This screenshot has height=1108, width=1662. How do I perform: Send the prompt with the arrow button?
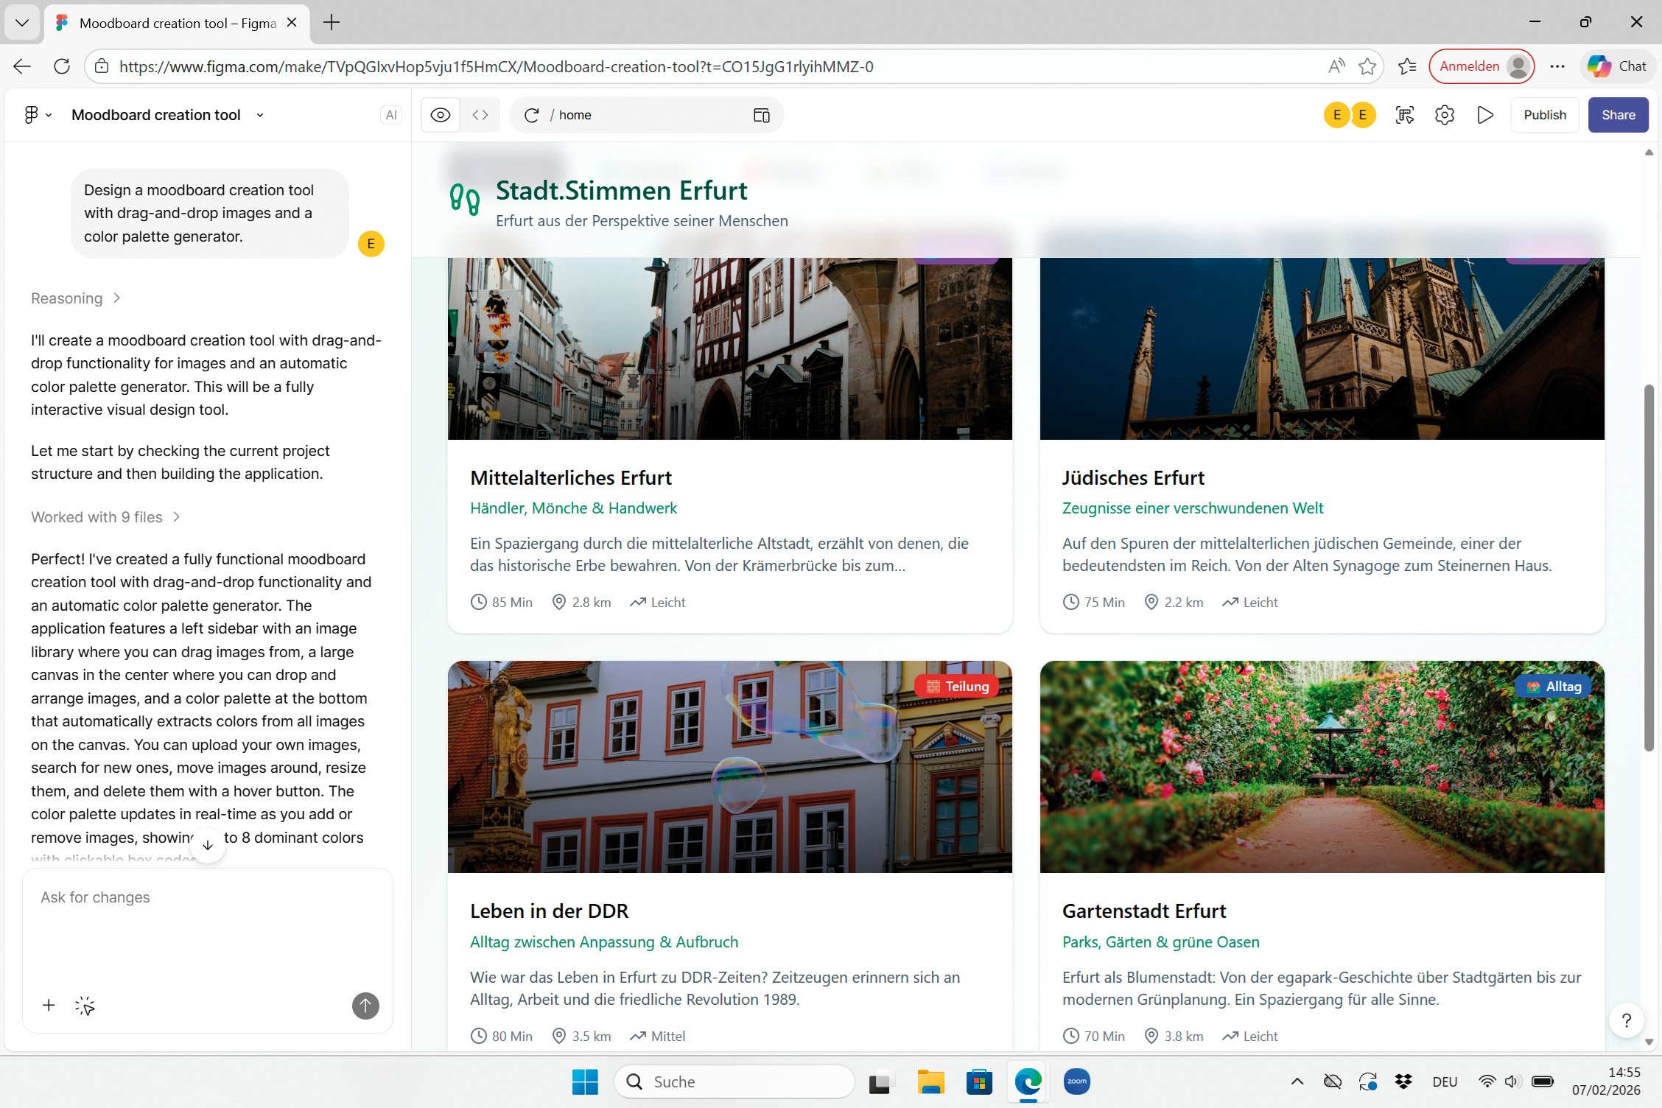click(x=365, y=1006)
